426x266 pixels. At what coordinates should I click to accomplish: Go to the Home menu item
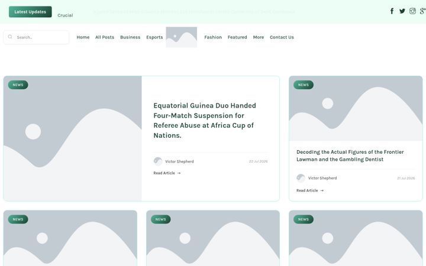point(83,37)
